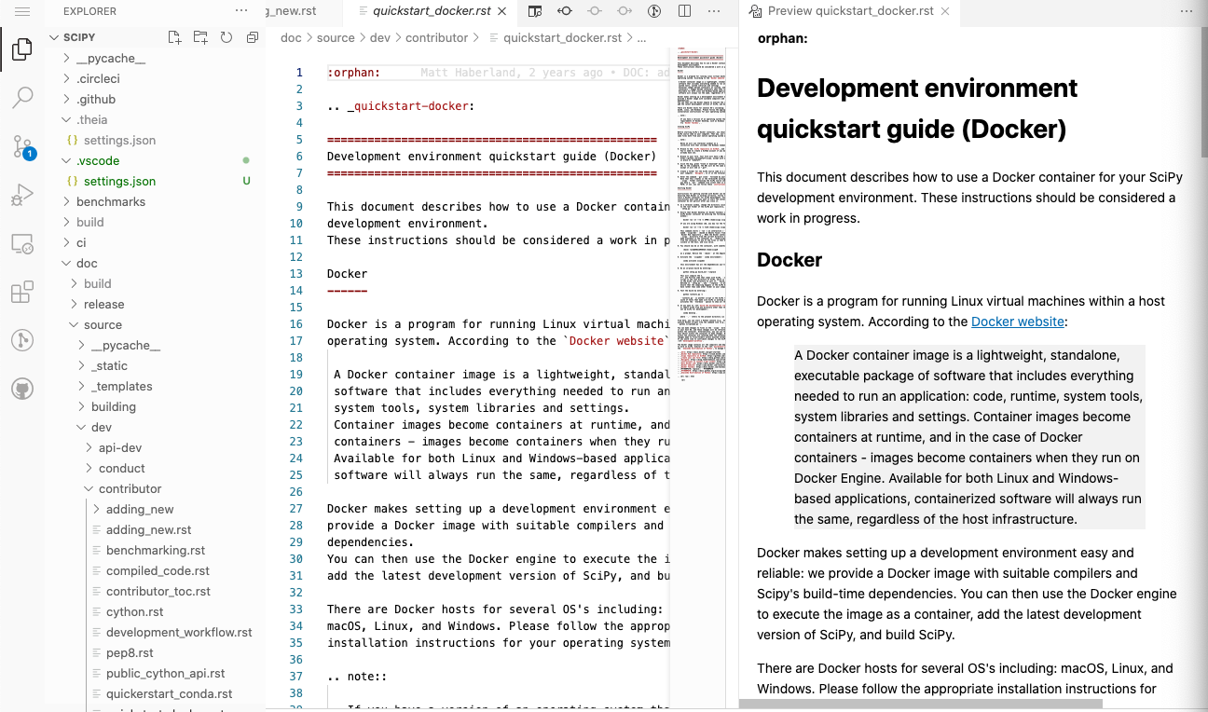Split the editor using the split icon

click(x=685, y=10)
